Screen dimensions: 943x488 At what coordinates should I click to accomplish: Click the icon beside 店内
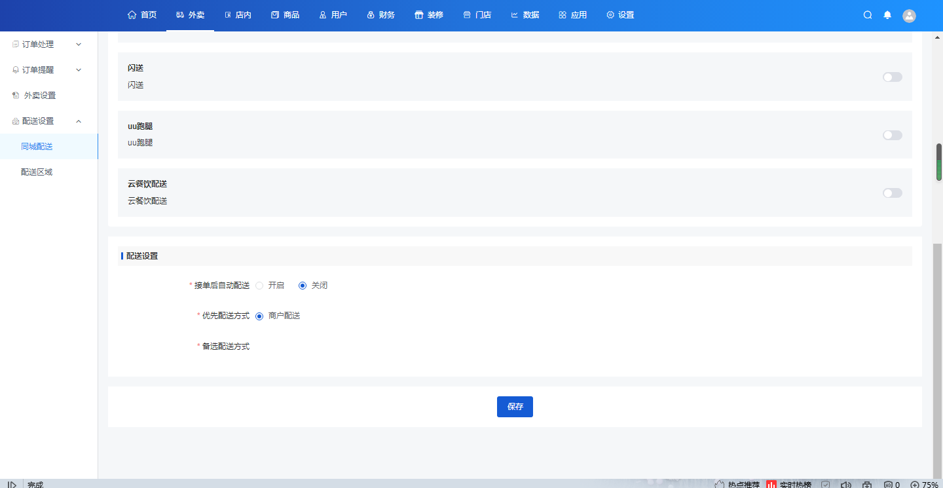(228, 15)
